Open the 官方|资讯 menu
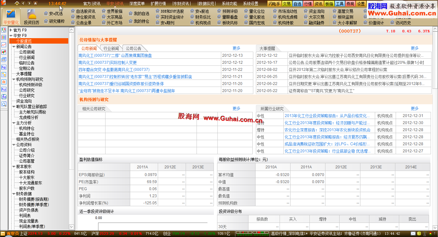The width and height of the screenshot is (438, 237). click(x=92, y=4)
